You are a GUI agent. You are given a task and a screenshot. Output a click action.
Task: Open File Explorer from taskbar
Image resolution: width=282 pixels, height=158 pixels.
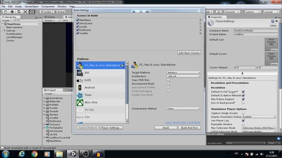coord(59,154)
